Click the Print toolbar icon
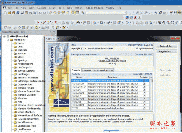This screenshot has height=133, width=182. pyautogui.click(x=31, y=12)
